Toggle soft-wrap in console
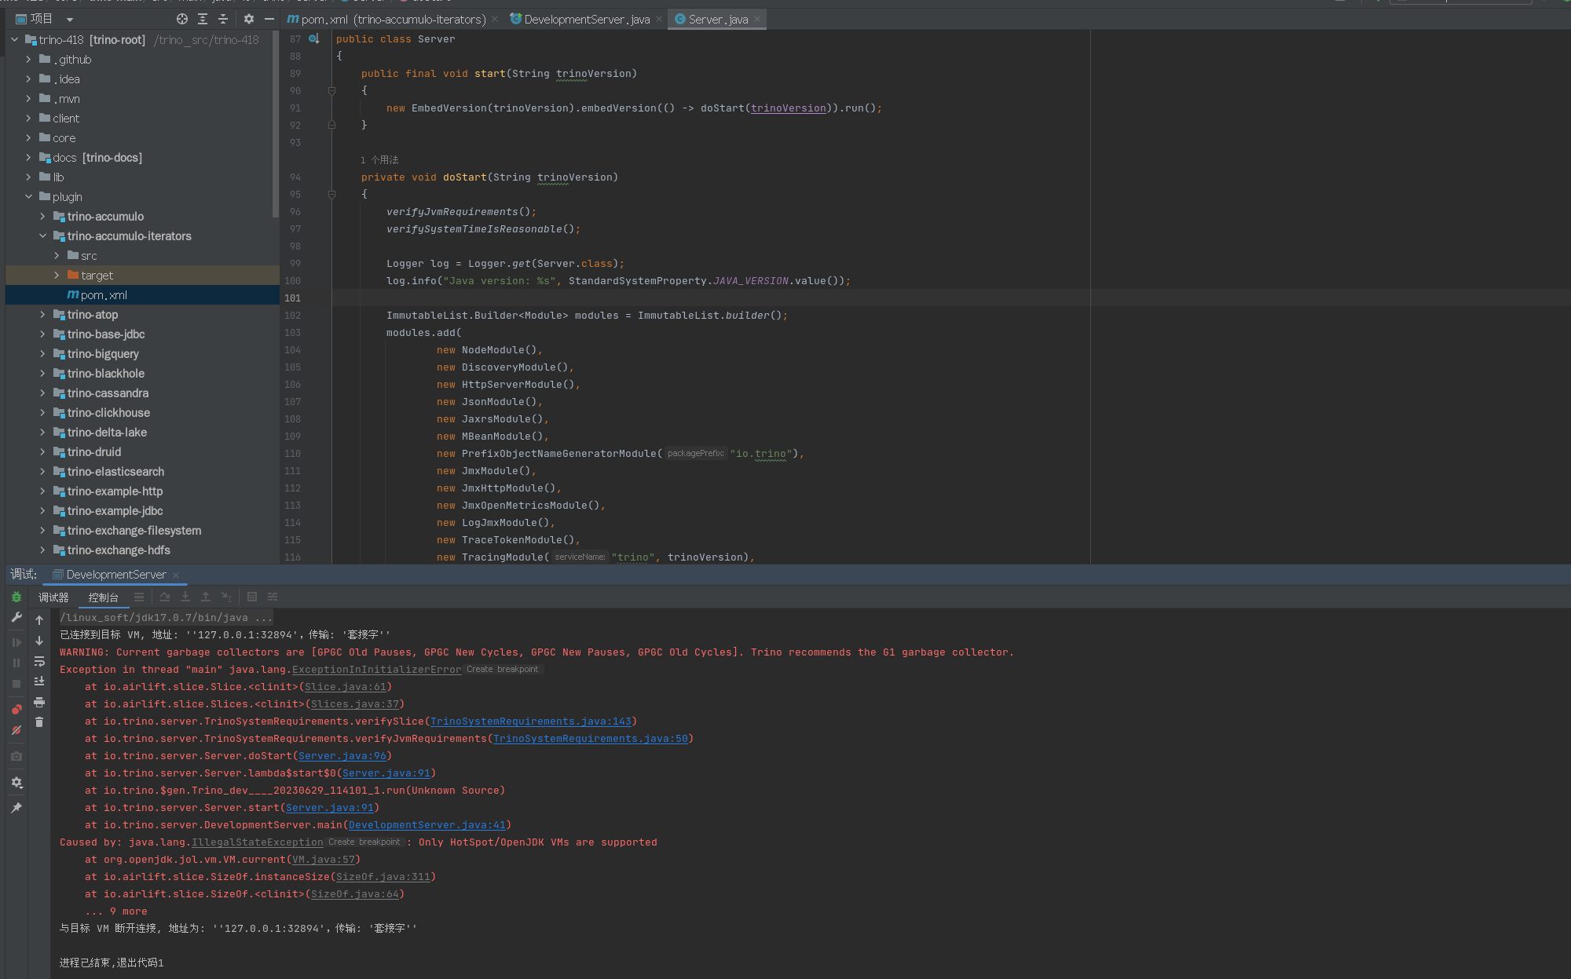Viewport: 1571px width, 979px height. click(x=39, y=661)
